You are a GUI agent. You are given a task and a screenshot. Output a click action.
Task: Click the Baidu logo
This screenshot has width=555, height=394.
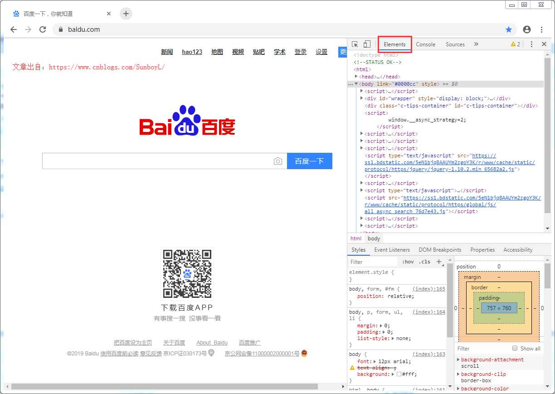[187, 120]
